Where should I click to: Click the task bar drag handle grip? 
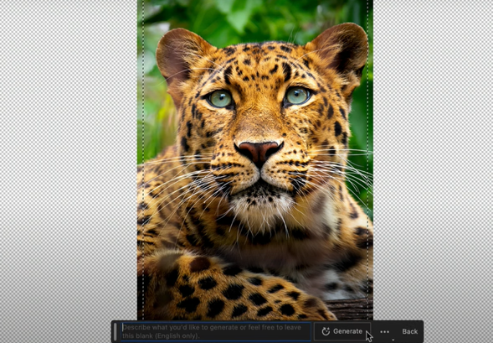click(x=115, y=331)
